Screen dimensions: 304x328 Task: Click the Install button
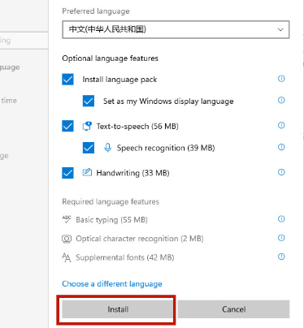pyautogui.click(x=118, y=309)
